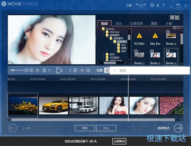Jump forward 15 seconds

88,70
